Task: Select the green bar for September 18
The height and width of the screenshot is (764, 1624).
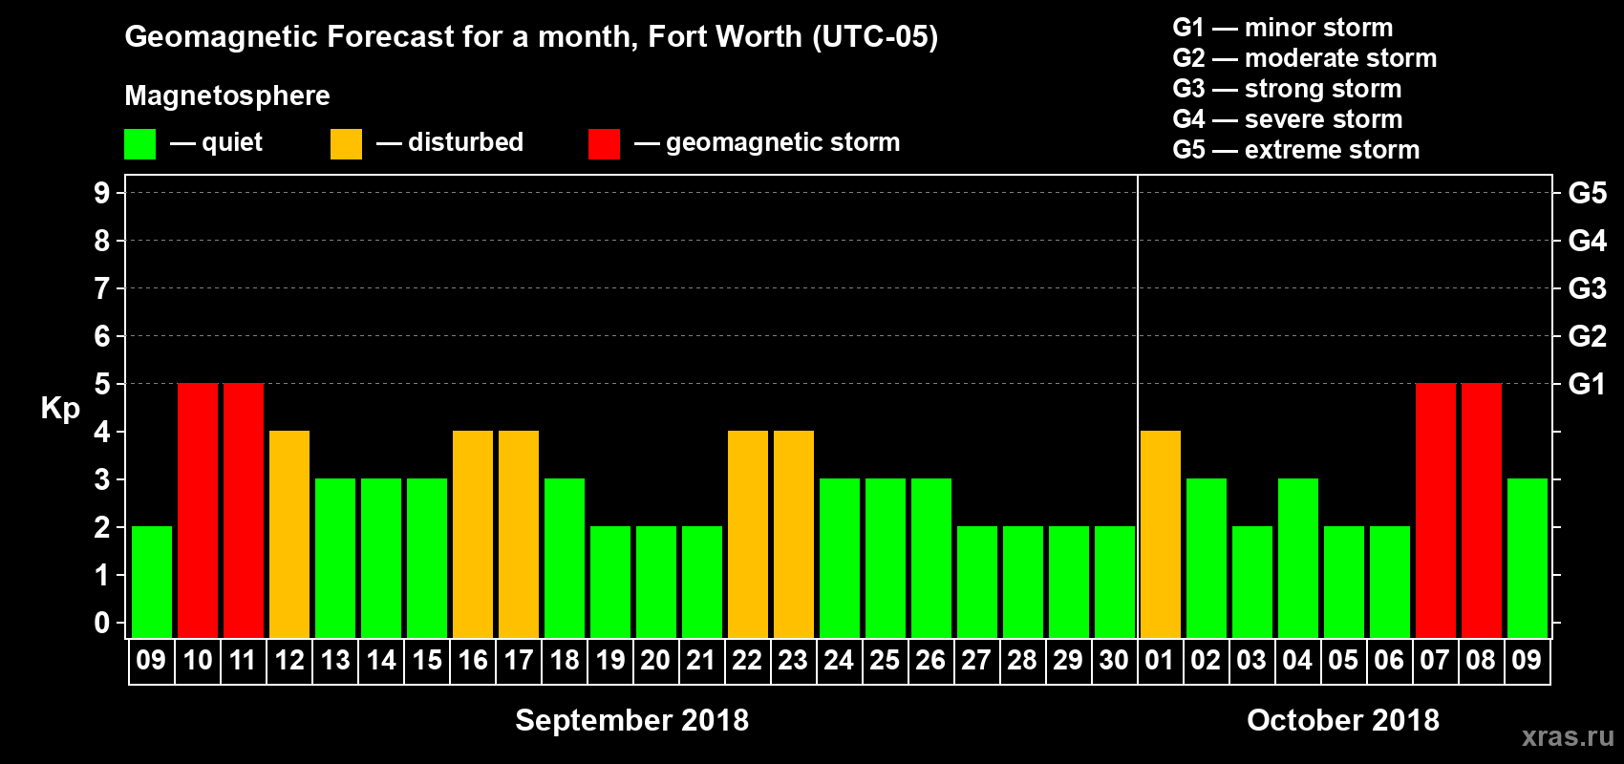Action: pyautogui.click(x=565, y=558)
